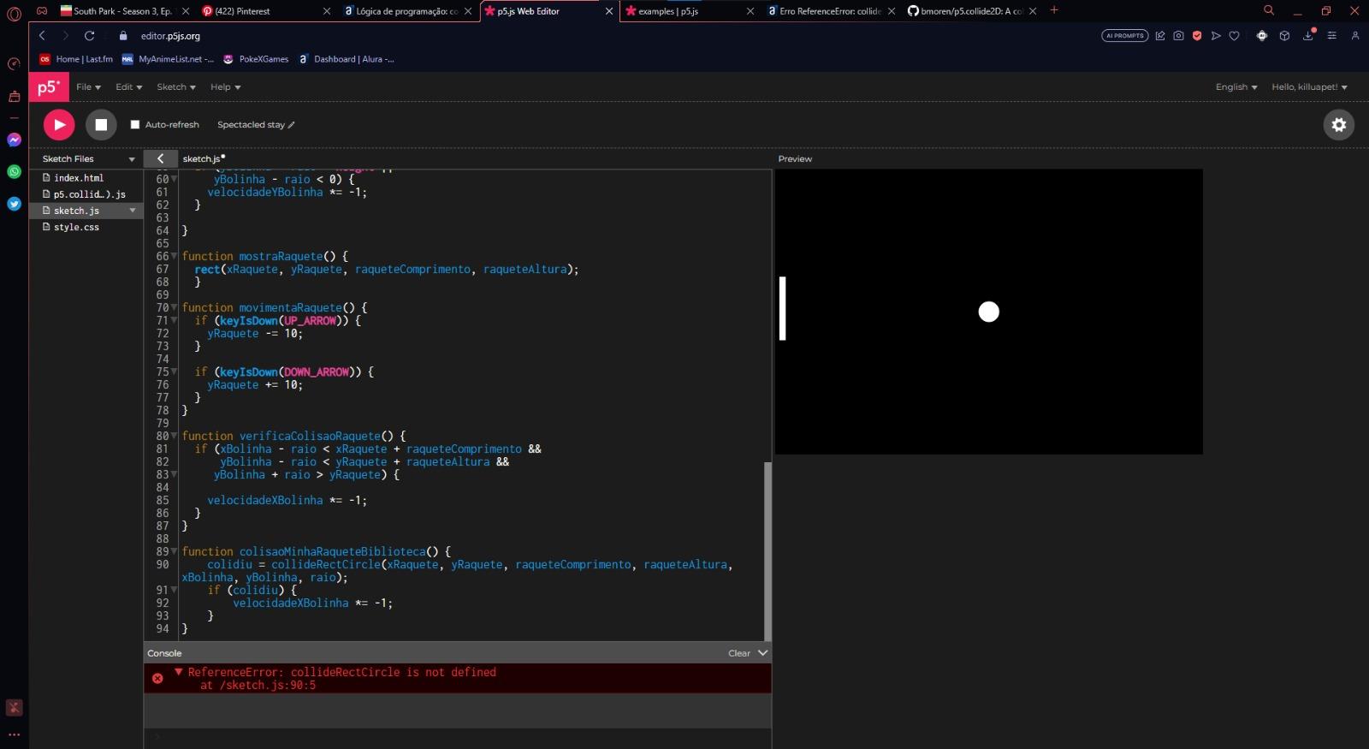
Task: Fold colisaoMinhaRaqueteBiblioteca function at line 89
Action: tap(175, 552)
